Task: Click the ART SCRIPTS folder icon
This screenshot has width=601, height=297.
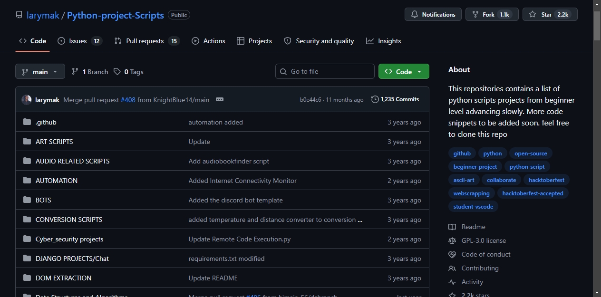Action: (x=27, y=142)
